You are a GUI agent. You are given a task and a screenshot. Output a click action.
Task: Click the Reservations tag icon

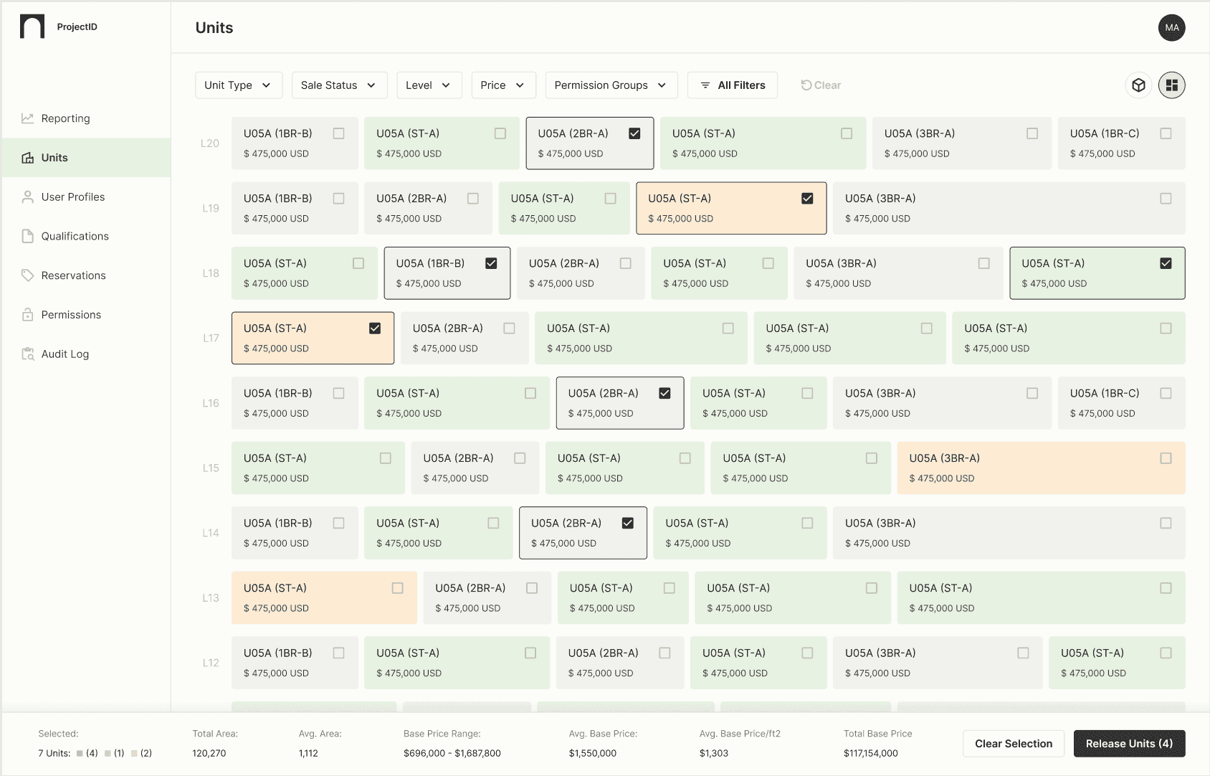(x=28, y=275)
